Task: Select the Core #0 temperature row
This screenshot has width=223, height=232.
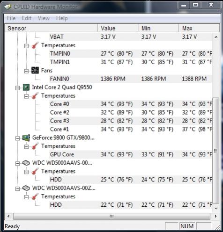Action: coord(131,104)
